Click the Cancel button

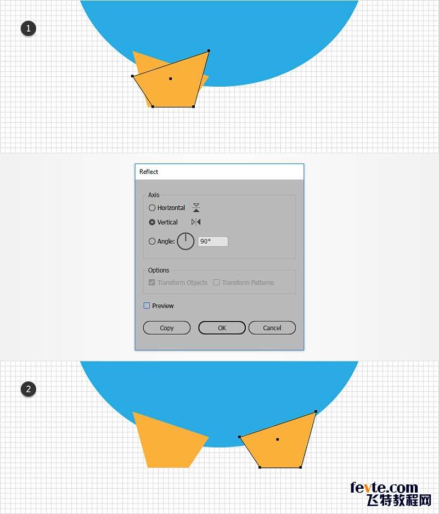point(272,328)
